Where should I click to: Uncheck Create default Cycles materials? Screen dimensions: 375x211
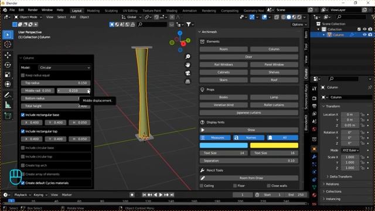coord(23,183)
